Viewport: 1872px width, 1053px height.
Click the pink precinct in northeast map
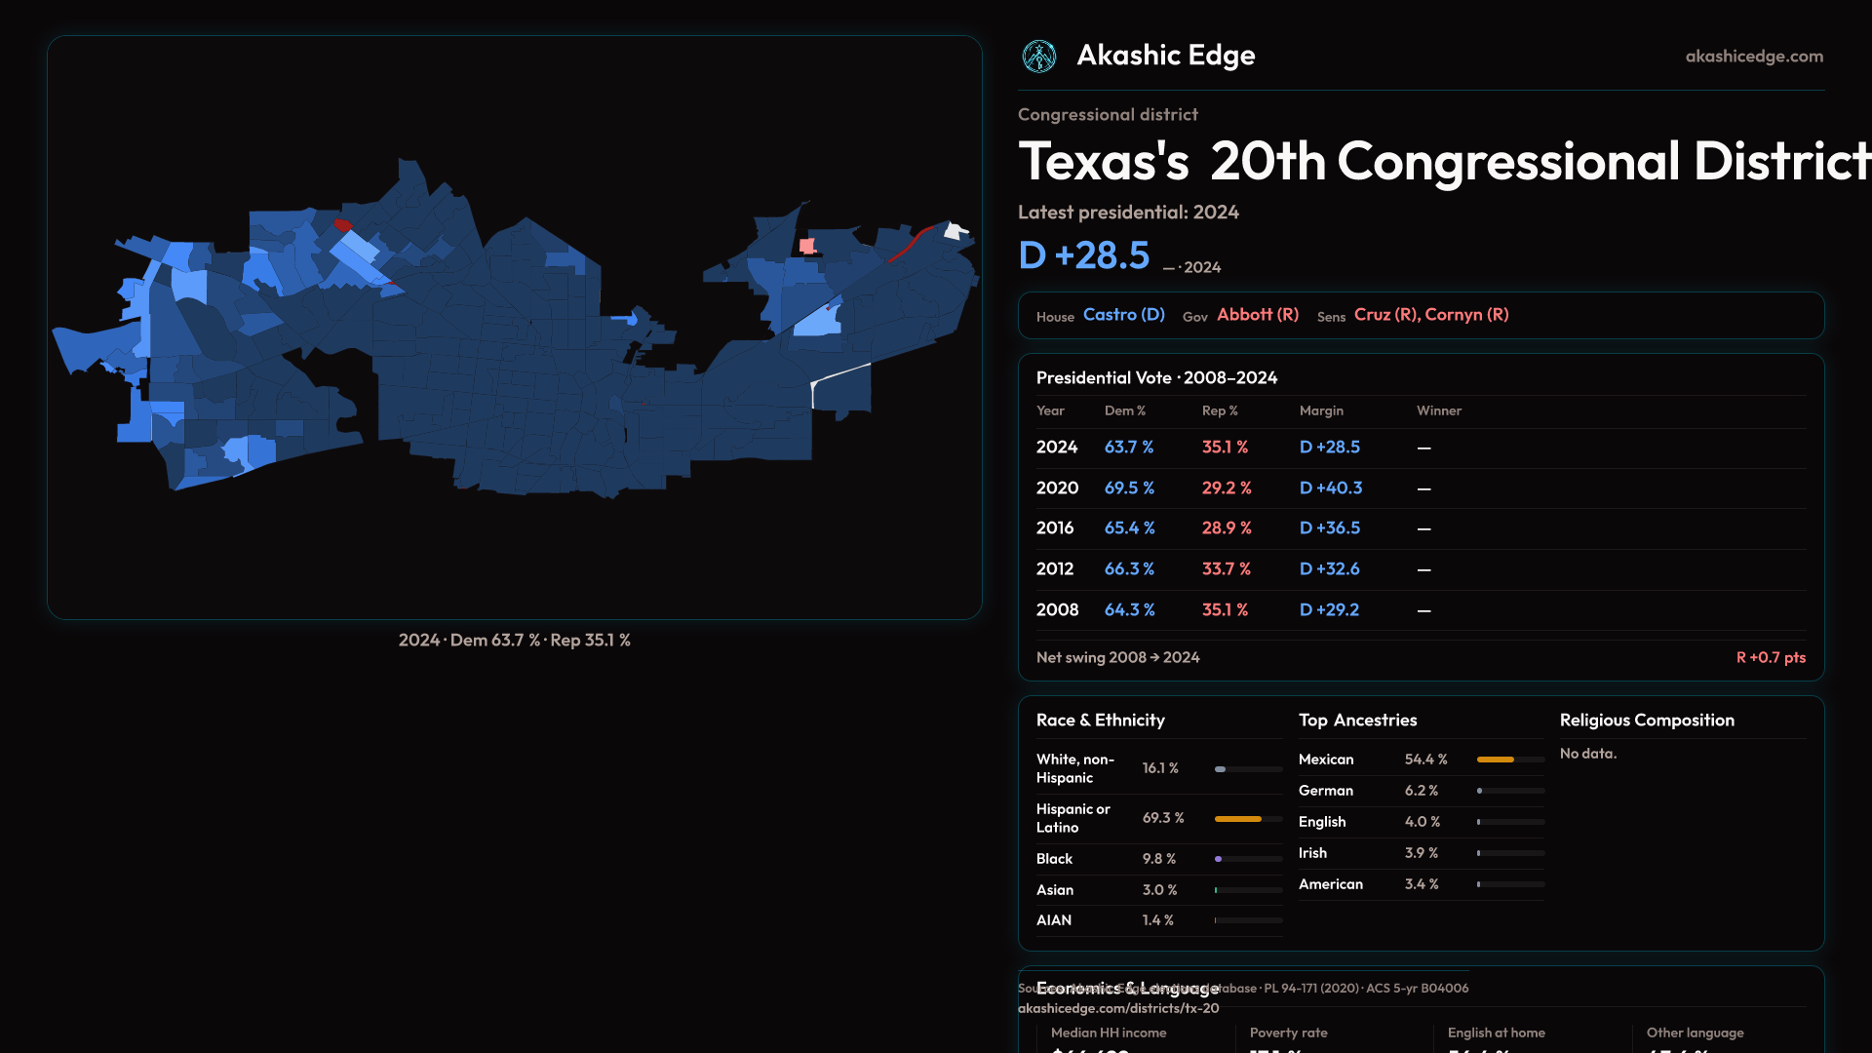coord(807,246)
